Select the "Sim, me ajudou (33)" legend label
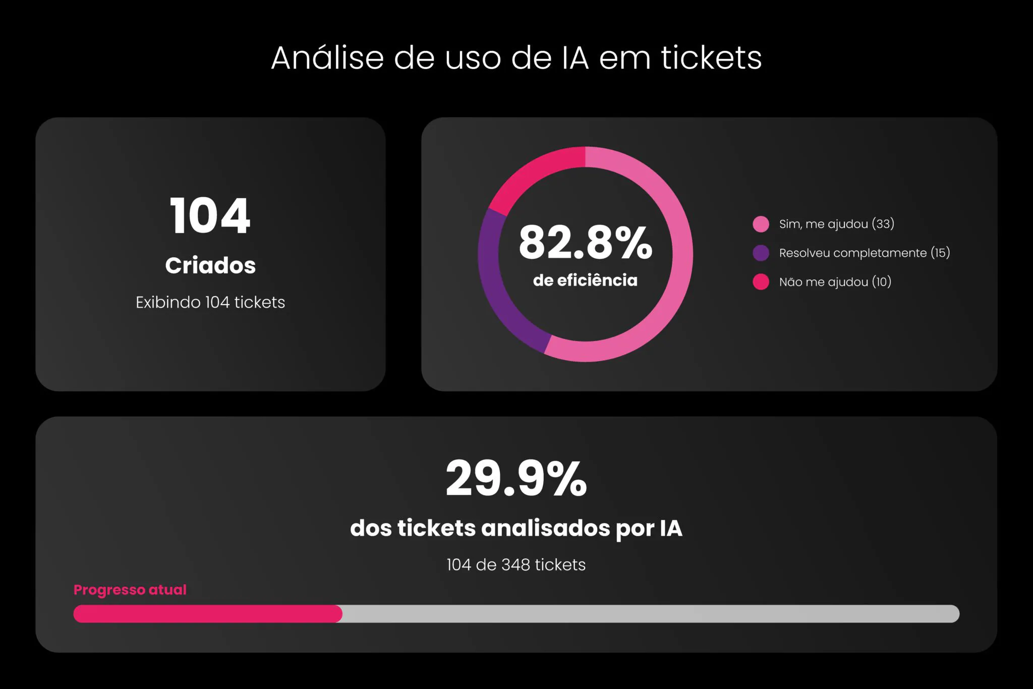Image resolution: width=1033 pixels, height=689 pixels. (x=836, y=224)
